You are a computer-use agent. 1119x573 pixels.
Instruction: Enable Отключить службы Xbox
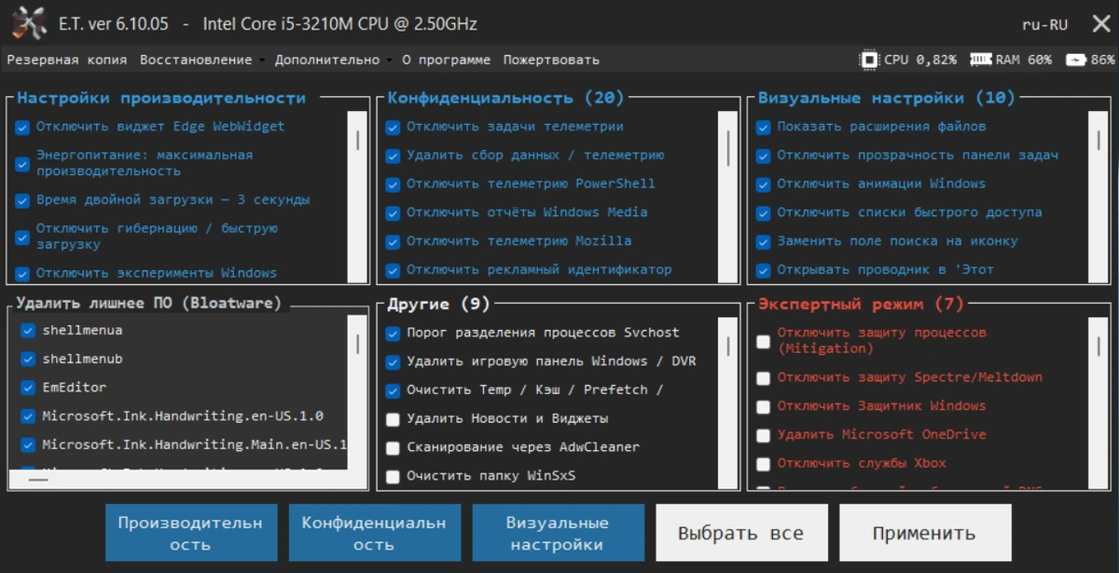[763, 464]
